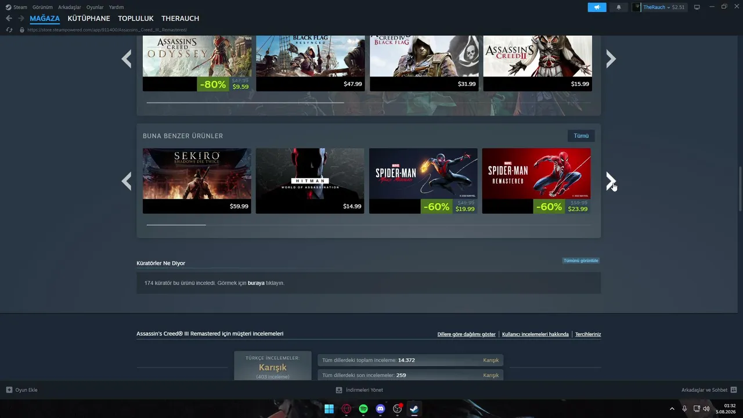This screenshot has width=743, height=418.
Task: Go forward with the browser forward arrow
Action: click(21, 19)
